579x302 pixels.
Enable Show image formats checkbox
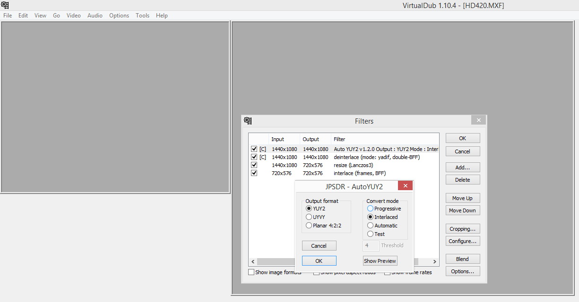pyautogui.click(x=275, y=272)
